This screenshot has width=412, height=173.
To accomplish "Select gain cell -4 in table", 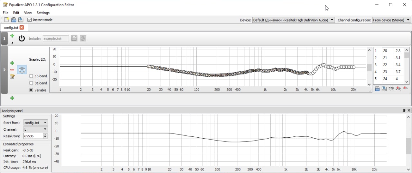I will 398,79.
